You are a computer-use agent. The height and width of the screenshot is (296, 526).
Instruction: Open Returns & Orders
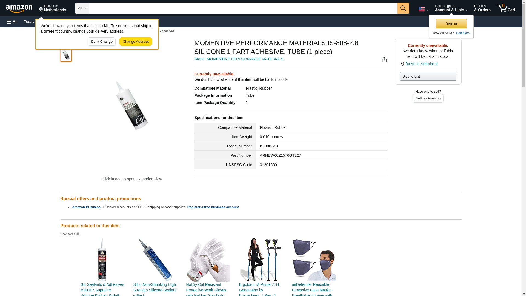(x=482, y=8)
